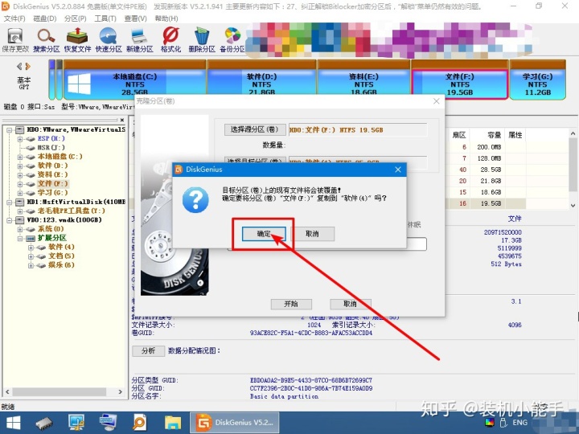Expand the 文件(F:) tree node

pyautogui.click(x=20, y=184)
